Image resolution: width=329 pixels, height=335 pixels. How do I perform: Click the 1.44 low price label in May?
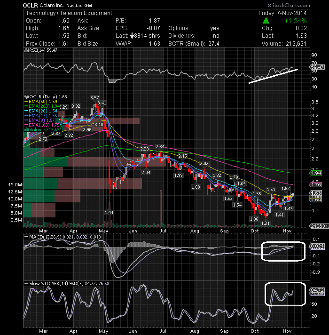[x=109, y=212]
